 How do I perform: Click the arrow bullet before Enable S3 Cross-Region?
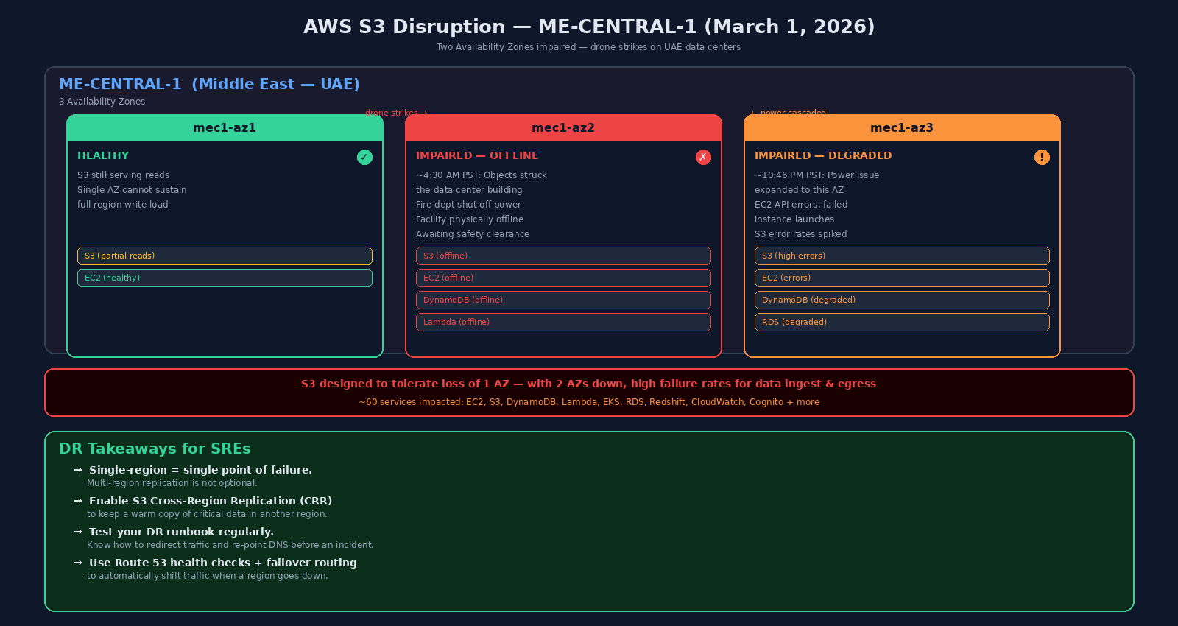[78, 501]
